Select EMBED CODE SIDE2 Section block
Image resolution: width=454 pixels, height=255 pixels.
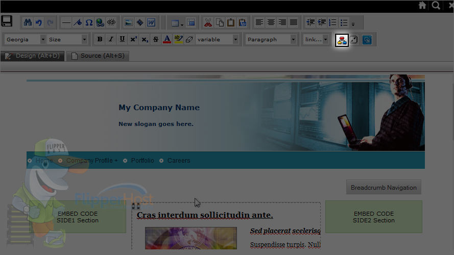[x=374, y=217]
